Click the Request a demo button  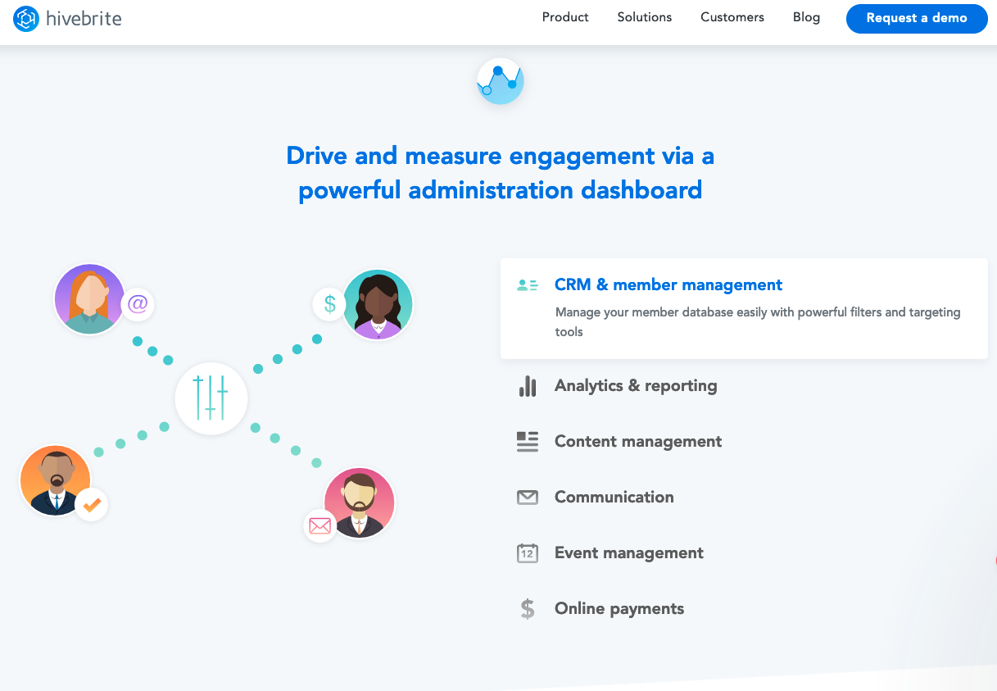point(917,18)
